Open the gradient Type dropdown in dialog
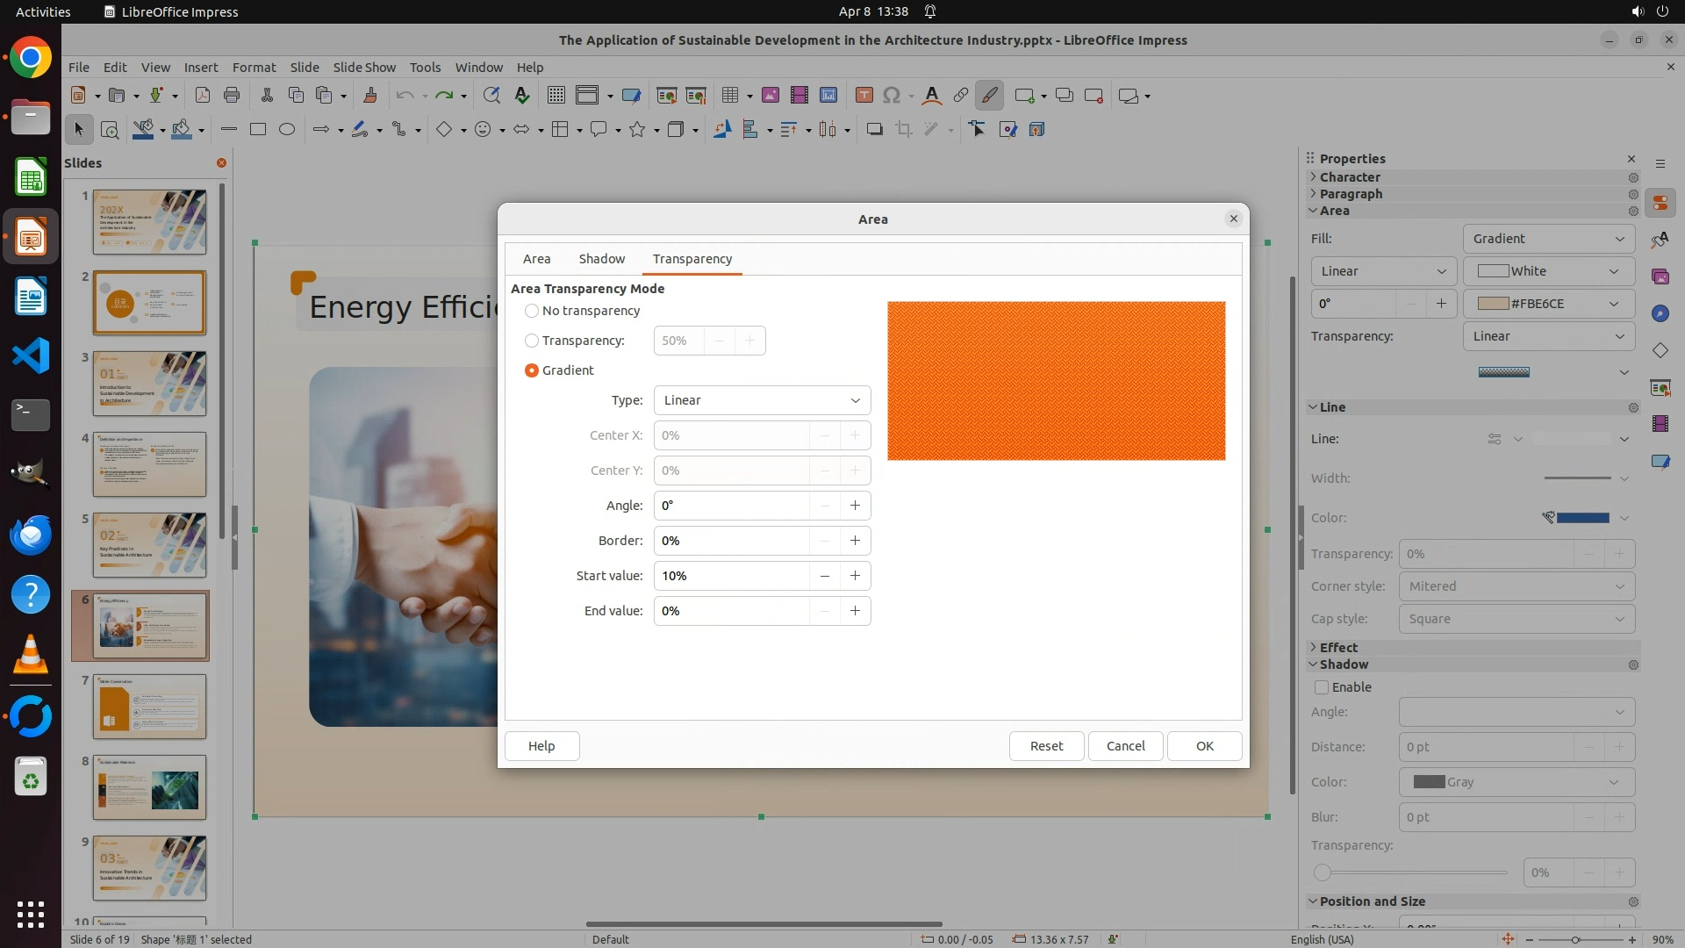Image resolution: width=1685 pixels, height=948 pixels. [x=762, y=400]
